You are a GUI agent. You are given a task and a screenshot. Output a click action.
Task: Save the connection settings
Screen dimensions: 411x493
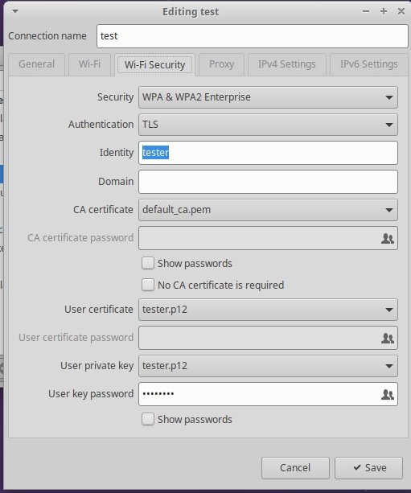[368, 468]
